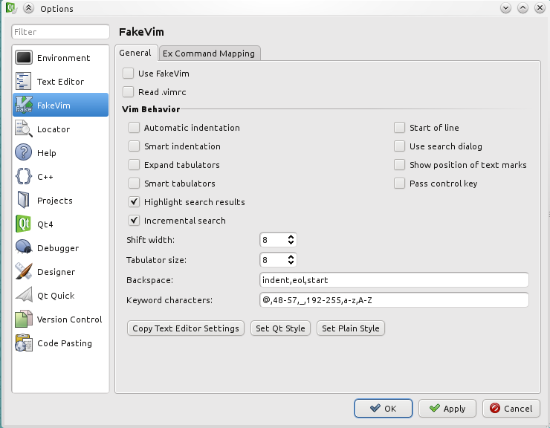Image resolution: width=550 pixels, height=428 pixels.
Task: Uncheck Incremental search
Action: [x=134, y=221]
